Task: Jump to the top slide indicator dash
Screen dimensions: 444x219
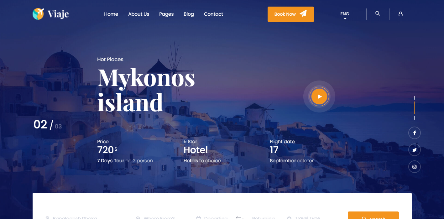Action: 414,98
